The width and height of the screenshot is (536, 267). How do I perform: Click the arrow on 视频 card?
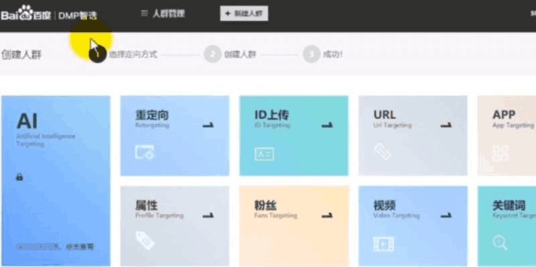click(x=446, y=215)
